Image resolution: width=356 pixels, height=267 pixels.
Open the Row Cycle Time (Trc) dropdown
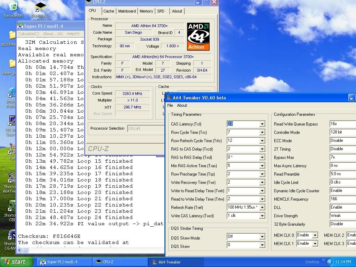tap(262, 132)
